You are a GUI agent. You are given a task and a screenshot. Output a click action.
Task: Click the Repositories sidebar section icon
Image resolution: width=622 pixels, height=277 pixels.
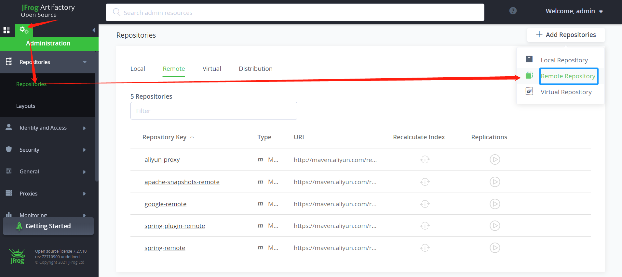[9, 61]
